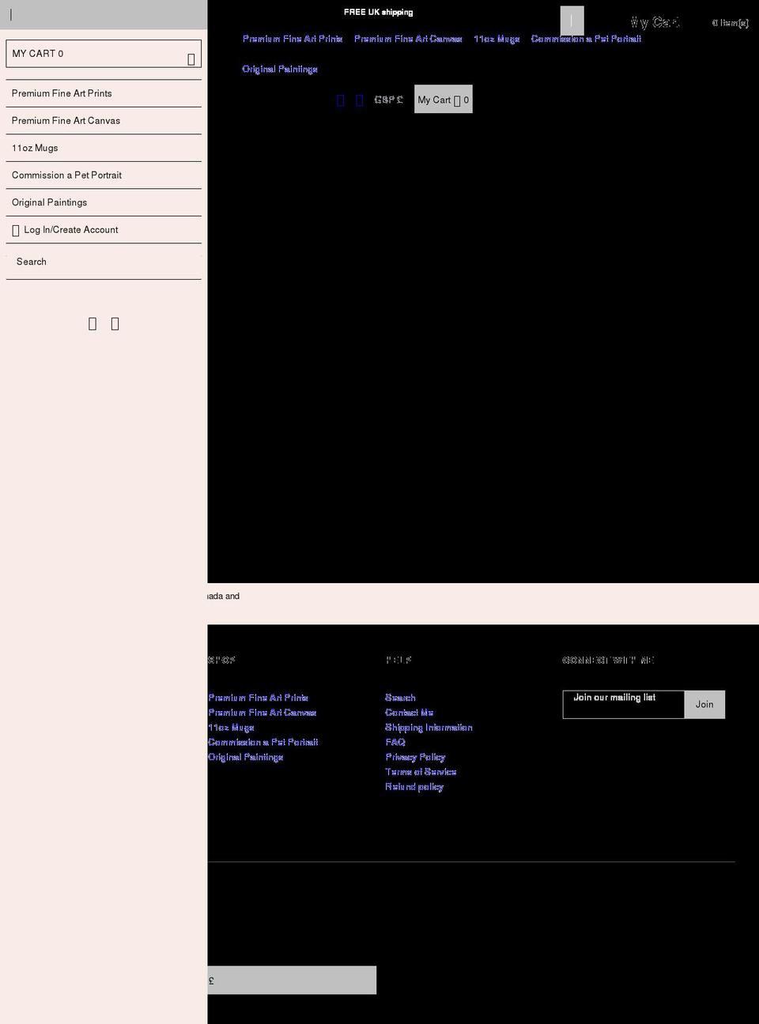Click the highlighted header icon near My Cart
The width and height of the screenshot is (759, 1024).
571,20
